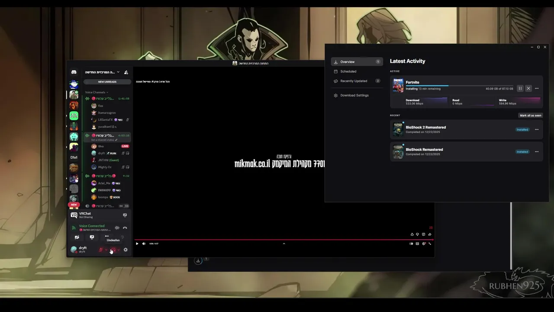Click the launcher downloads circle icon below the video
Screen dimensions: 554x312
pos(198,260)
